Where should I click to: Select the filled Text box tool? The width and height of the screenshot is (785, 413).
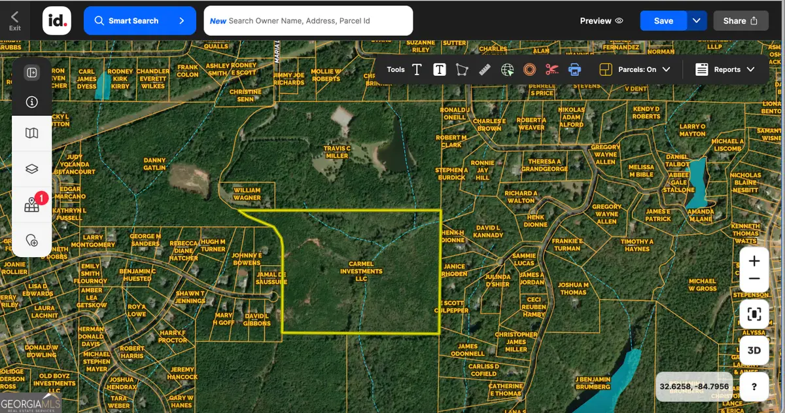439,69
